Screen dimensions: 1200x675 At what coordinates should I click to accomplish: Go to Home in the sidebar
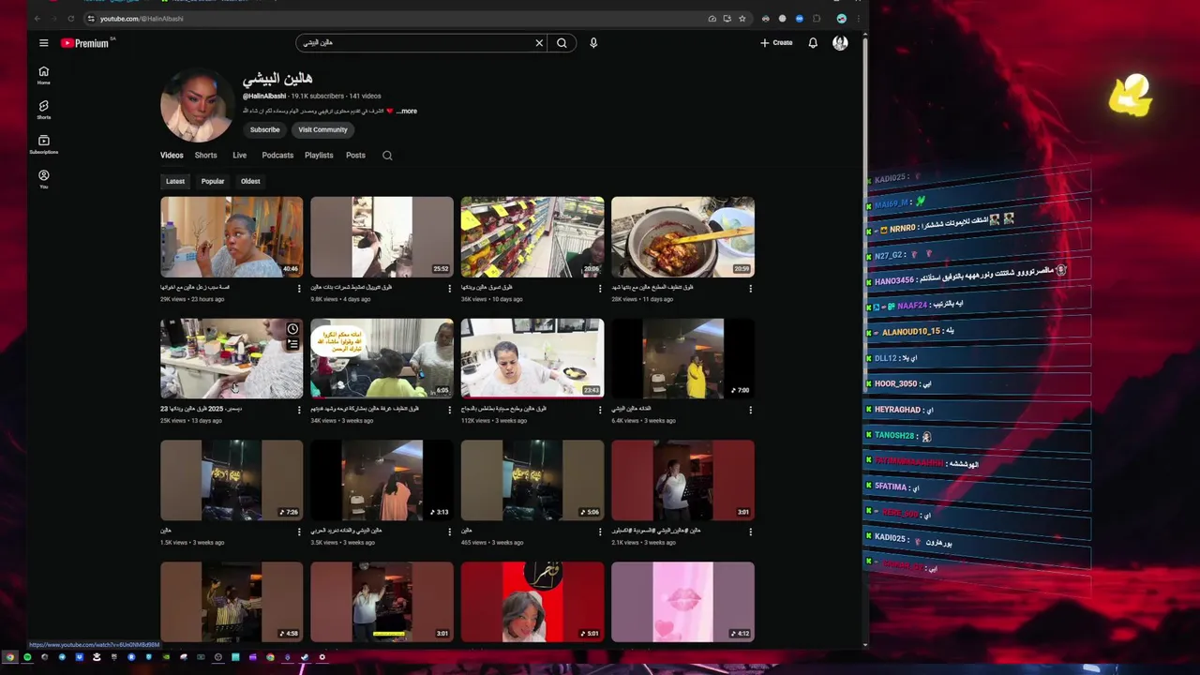coord(43,75)
